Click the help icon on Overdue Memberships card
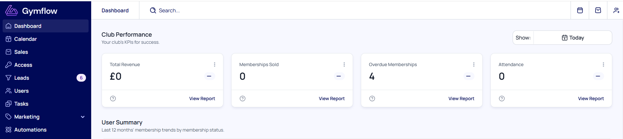The image size is (623, 139). pyautogui.click(x=372, y=98)
